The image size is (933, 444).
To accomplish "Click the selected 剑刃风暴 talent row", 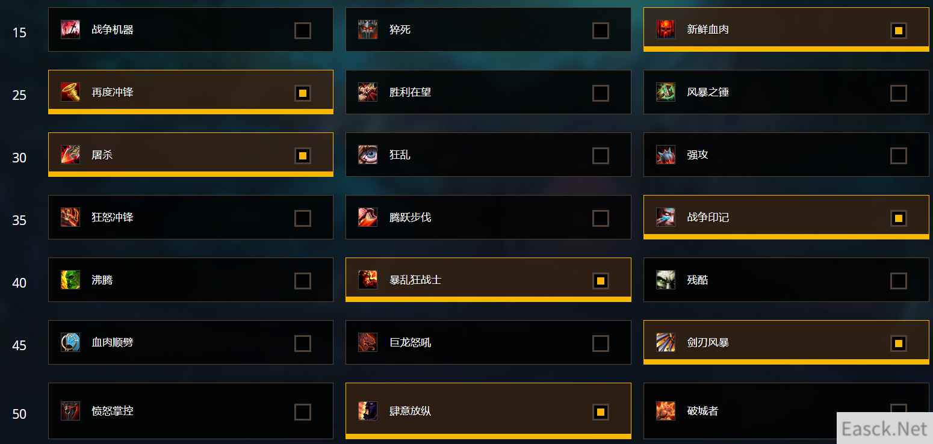I will [x=786, y=342].
